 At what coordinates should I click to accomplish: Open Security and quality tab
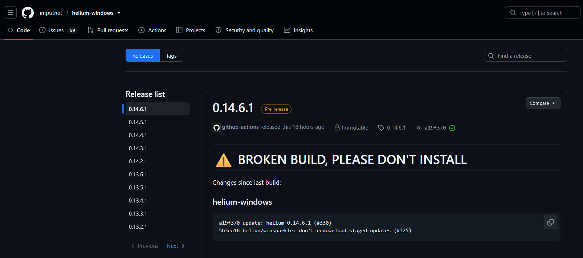(x=244, y=30)
